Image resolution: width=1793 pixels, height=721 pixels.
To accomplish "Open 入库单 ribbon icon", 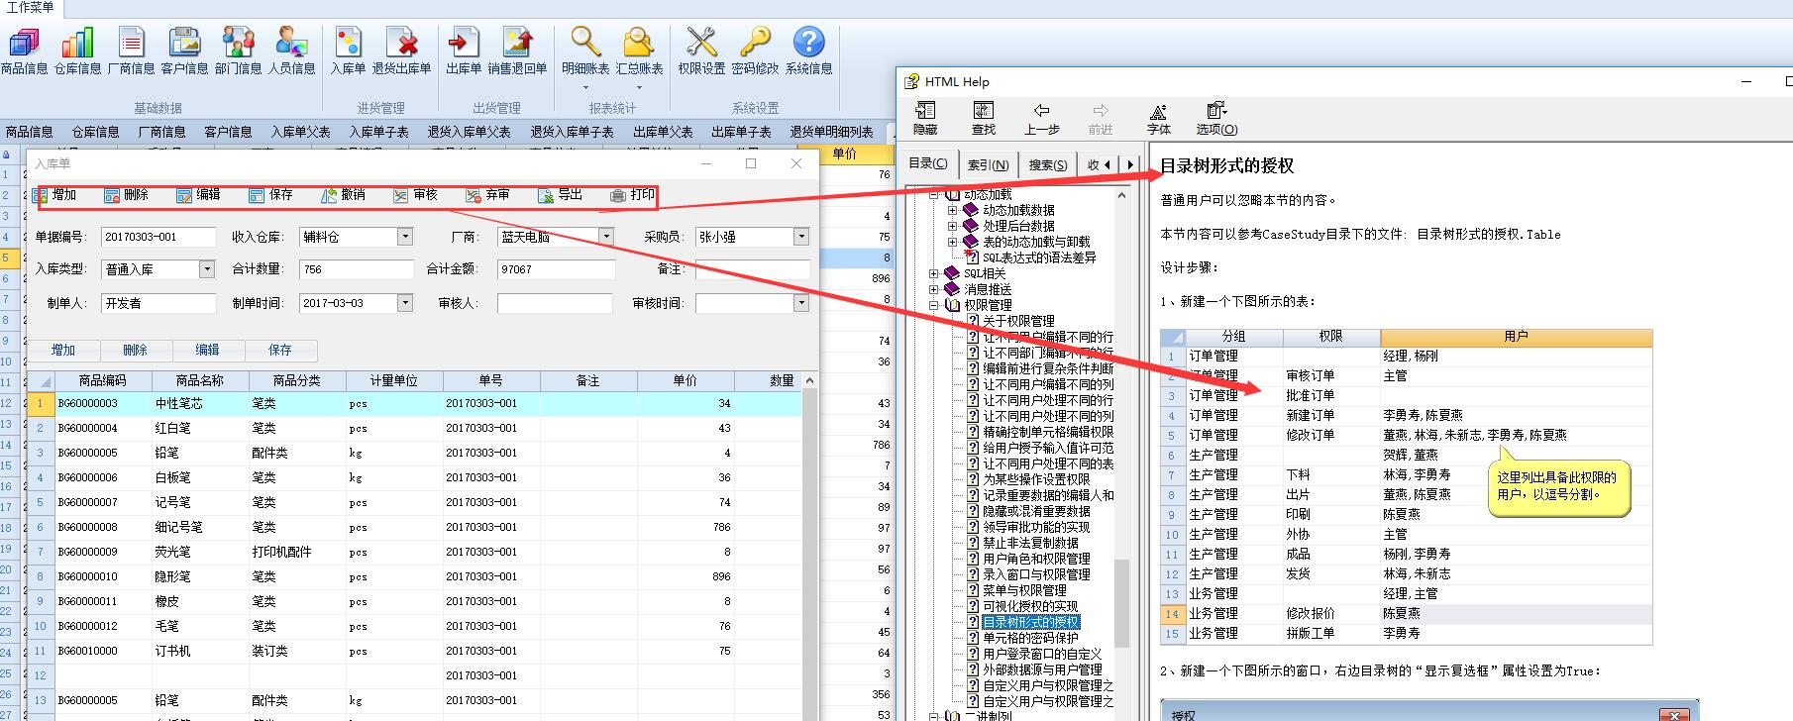I will (348, 51).
